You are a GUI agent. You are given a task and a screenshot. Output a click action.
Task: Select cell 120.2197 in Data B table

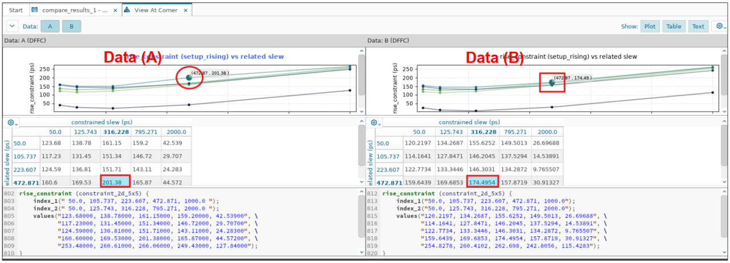tap(419, 143)
